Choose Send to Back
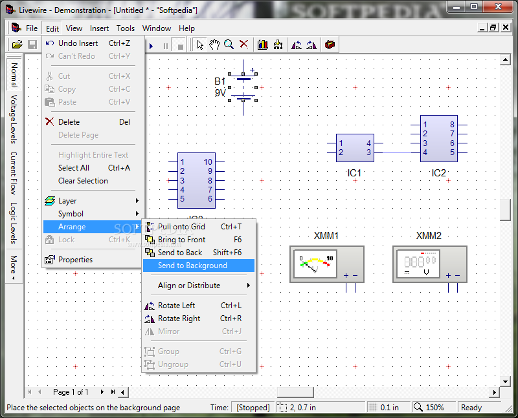The image size is (518, 418). point(199,253)
